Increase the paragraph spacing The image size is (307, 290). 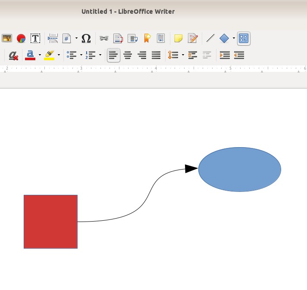click(x=193, y=55)
